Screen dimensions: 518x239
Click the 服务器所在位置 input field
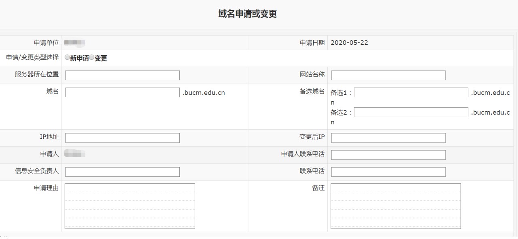(x=122, y=75)
